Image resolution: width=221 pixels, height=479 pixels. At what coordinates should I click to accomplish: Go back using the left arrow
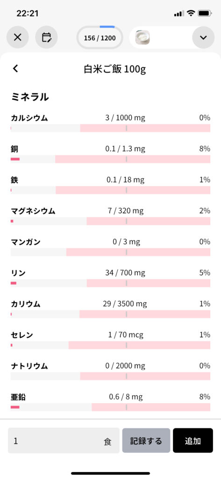pyautogui.click(x=15, y=69)
